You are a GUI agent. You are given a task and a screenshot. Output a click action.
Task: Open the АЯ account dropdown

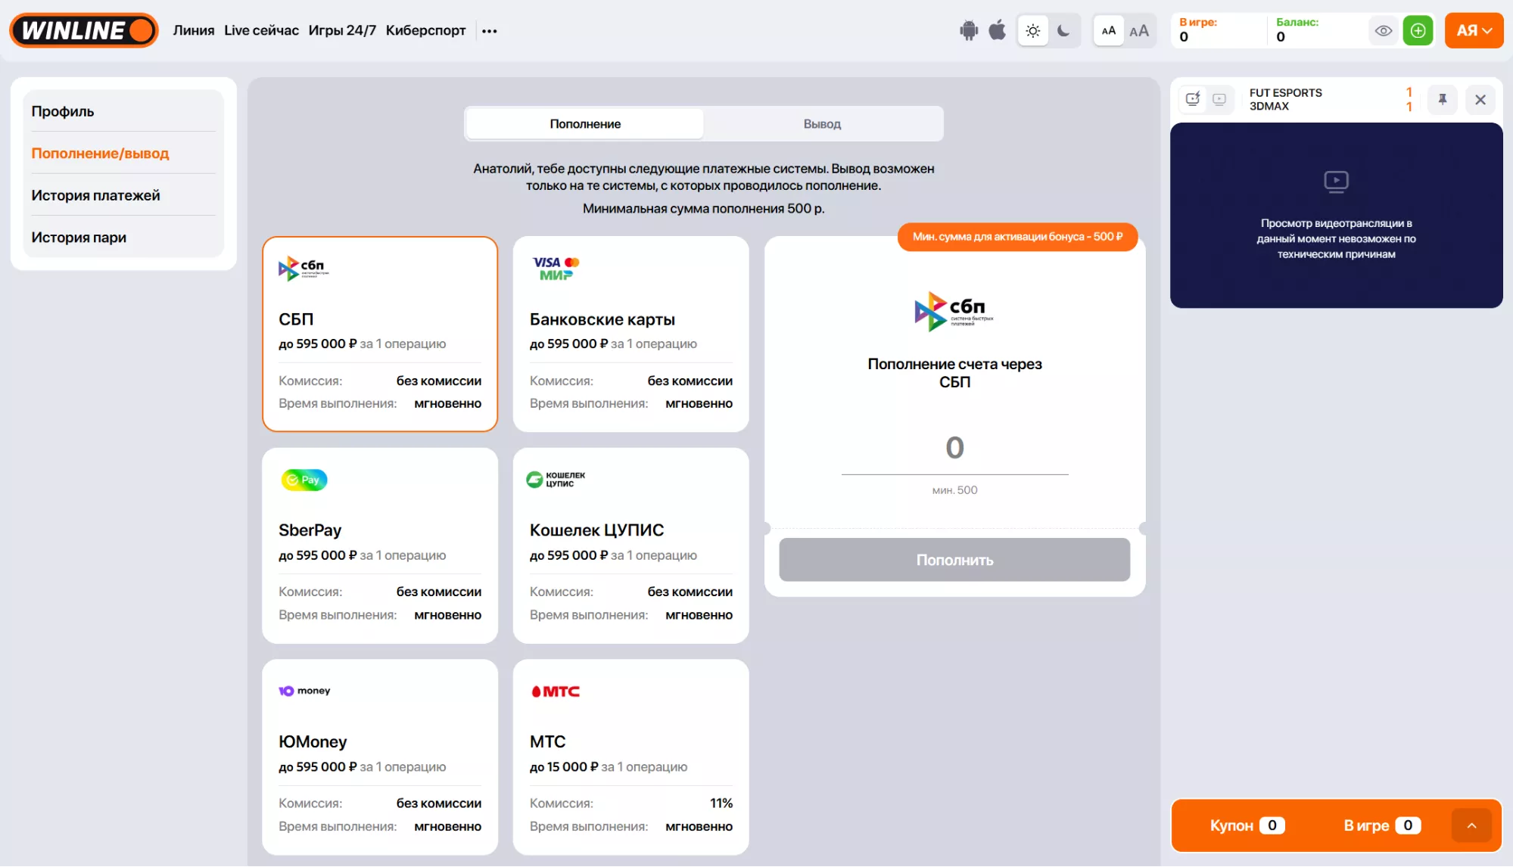pyautogui.click(x=1473, y=31)
